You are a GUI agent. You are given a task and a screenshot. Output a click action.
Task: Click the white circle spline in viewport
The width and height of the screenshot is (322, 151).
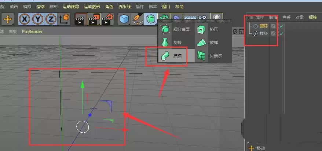(83, 126)
